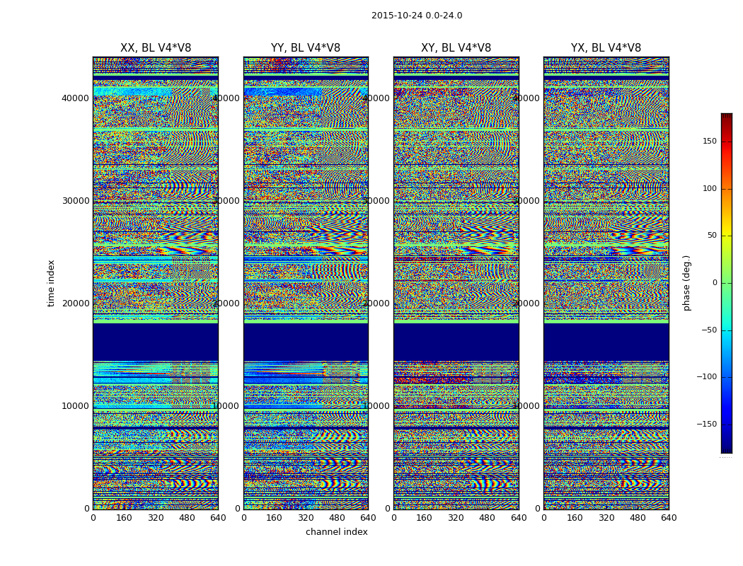Click the 40000 time tick left of XX panel

(76, 98)
